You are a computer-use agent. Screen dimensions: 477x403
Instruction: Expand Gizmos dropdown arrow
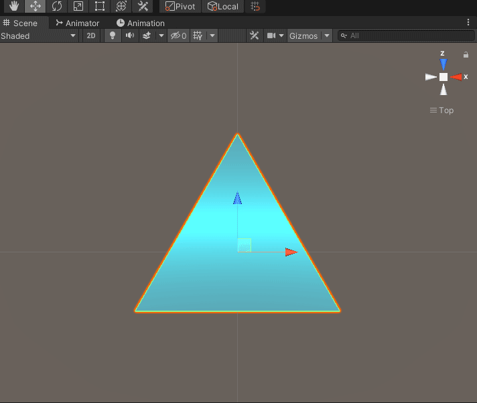pos(327,36)
